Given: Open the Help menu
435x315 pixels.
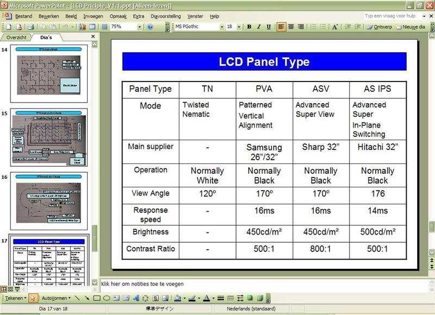Looking at the screenshot, I should [214, 16].
